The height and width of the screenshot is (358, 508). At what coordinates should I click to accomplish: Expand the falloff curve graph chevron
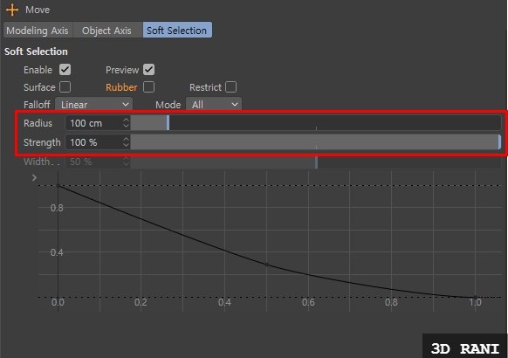pos(34,177)
